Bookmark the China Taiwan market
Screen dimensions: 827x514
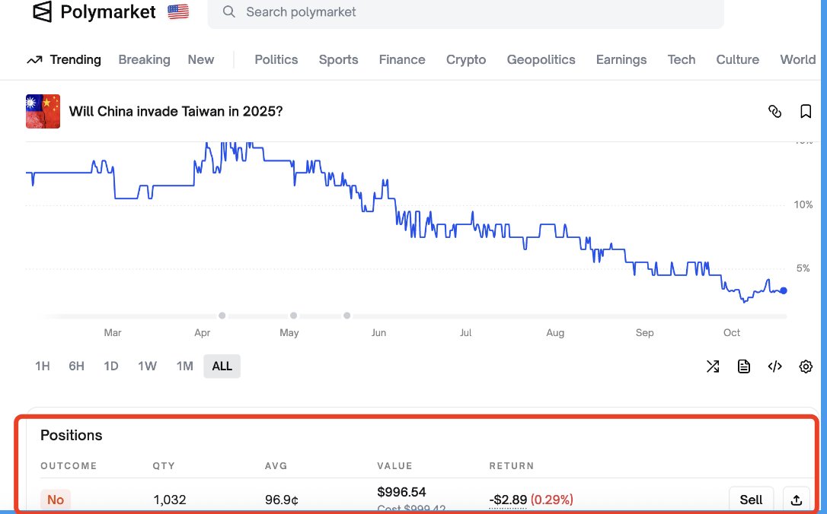[x=806, y=112]
